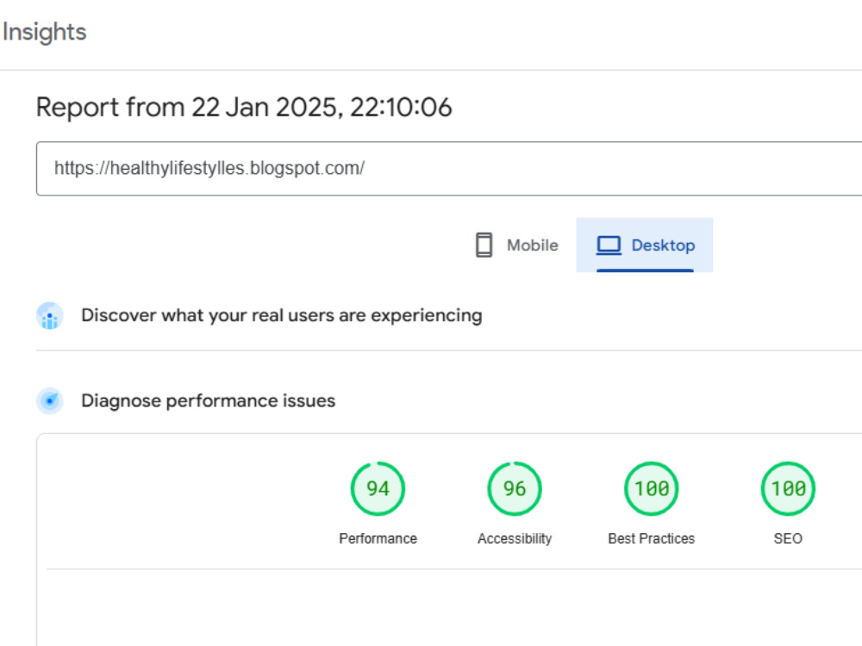Click the Best Practices label

[652, 539]
